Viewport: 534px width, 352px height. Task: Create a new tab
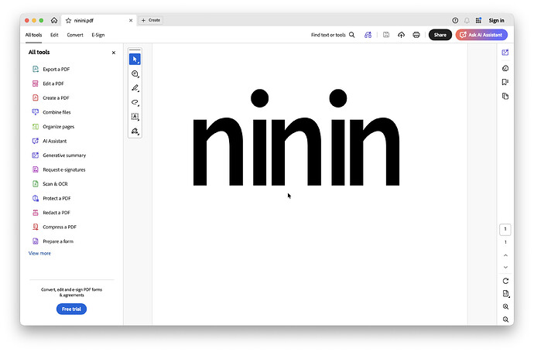(x=151, y=20)
